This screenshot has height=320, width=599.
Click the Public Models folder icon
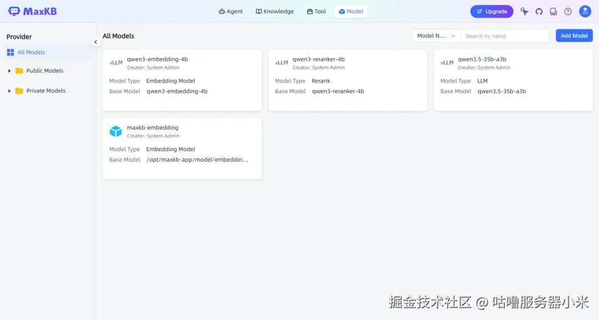pos(19,71)
